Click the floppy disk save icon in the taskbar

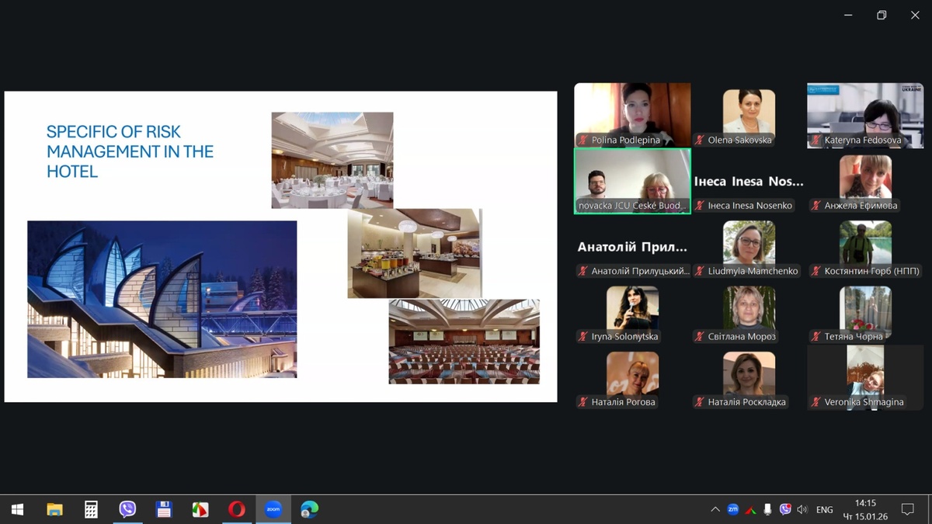click(164, 509)
